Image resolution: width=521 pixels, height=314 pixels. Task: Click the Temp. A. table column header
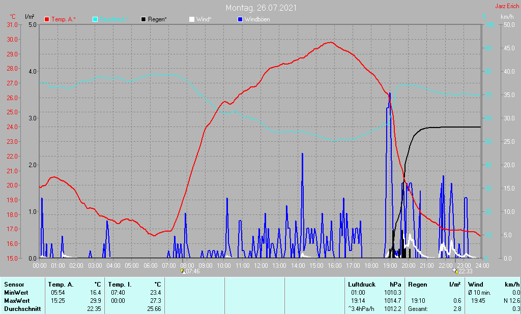pyautogui.click(x=61, y=285)
